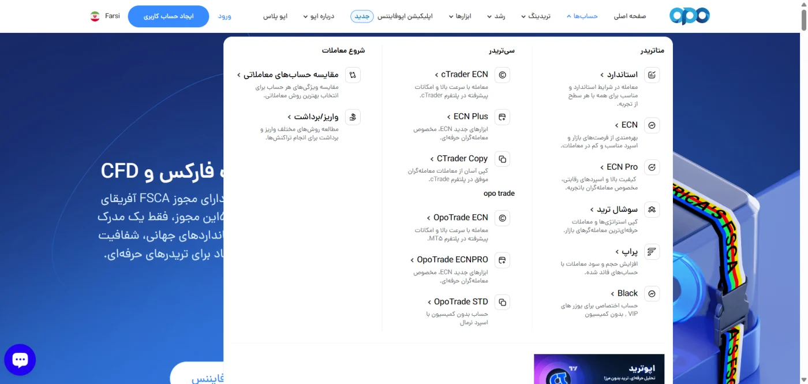This screenshot has height=384, width=808.
Task: Click the واریز/برداشت deposit icon
Action: pos(353,117)
